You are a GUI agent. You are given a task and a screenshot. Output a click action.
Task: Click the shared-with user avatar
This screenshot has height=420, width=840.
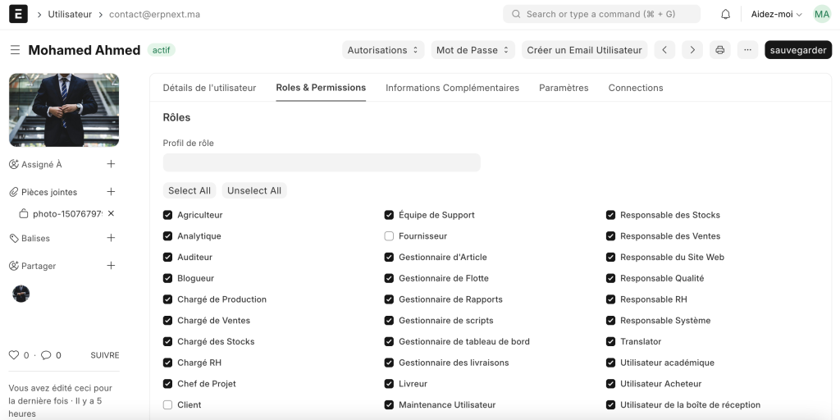(21, 294)
